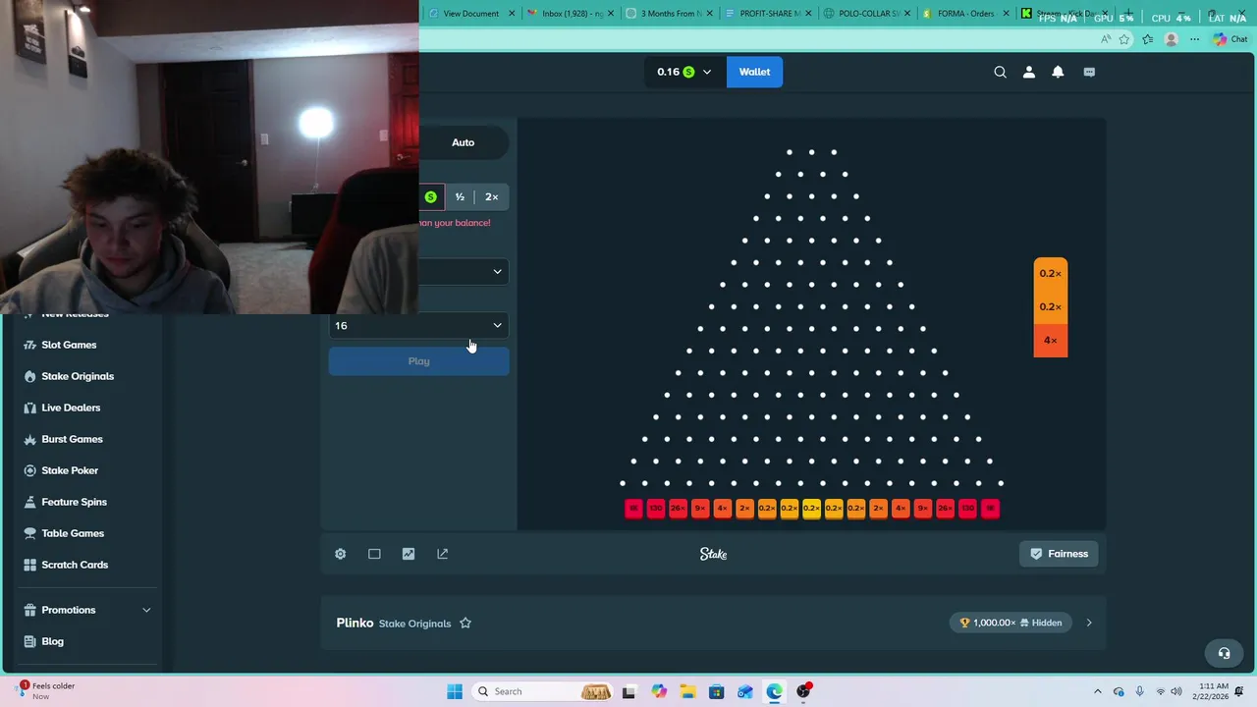Click the Stake Poker sidebar icon
Viewport: 1257px width, 707px height.
(29, 470)
